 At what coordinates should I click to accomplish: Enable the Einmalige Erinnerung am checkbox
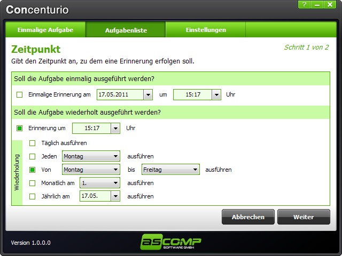(x=20, y=95)
